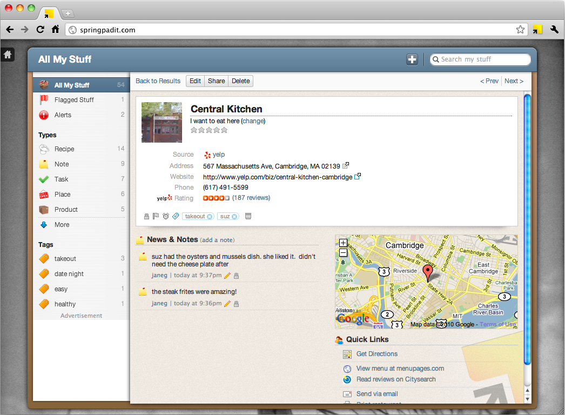The image size is (565, 415).
Task: Click the plus add-stuff button in header
Action: click(412, 59)
